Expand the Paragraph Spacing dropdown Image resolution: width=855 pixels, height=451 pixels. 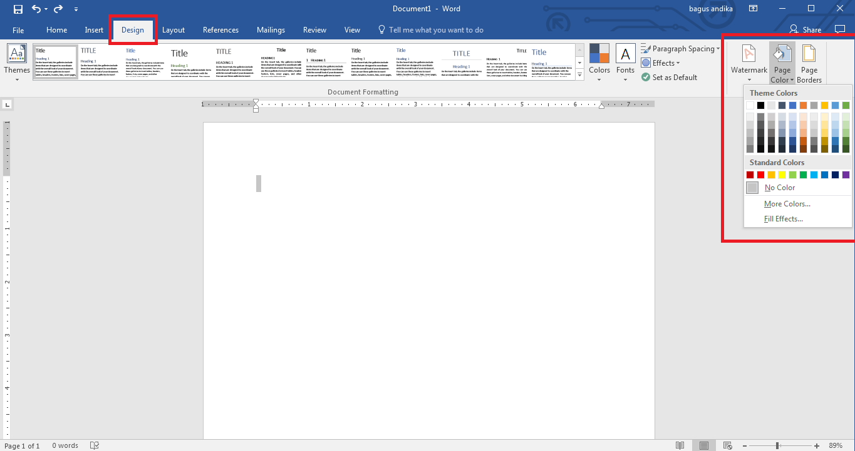pos(680,49)
